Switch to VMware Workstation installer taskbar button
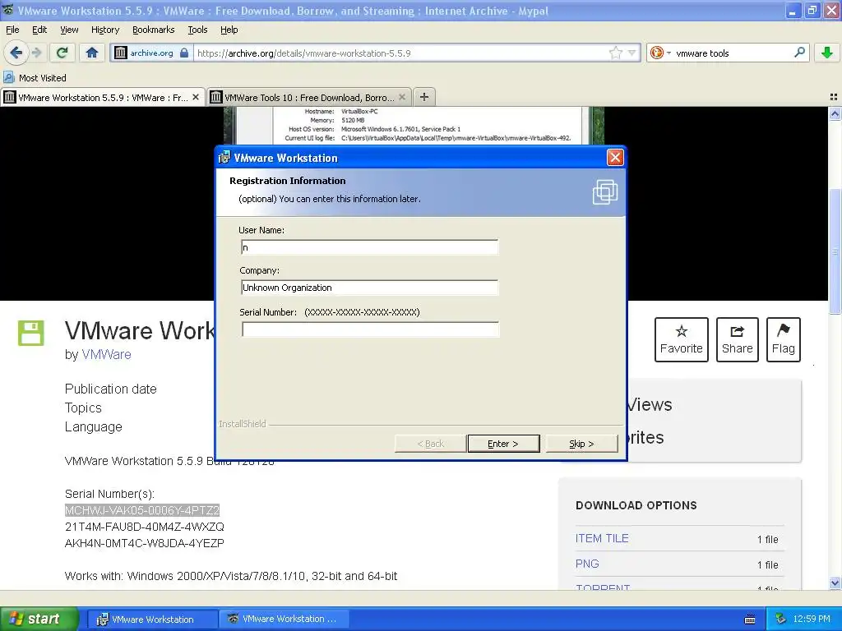Viewport: 842px width, 631px height. (x=152, y=619)
